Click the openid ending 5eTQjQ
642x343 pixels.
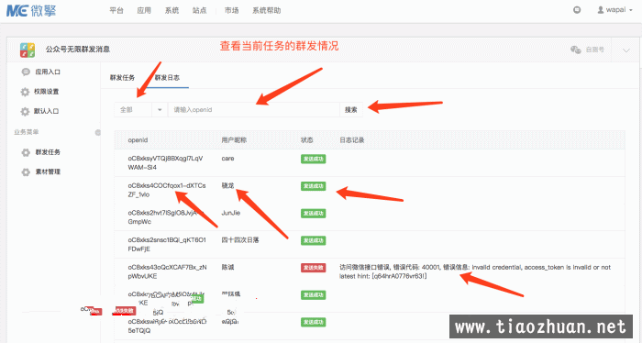[x=167, y=326]
